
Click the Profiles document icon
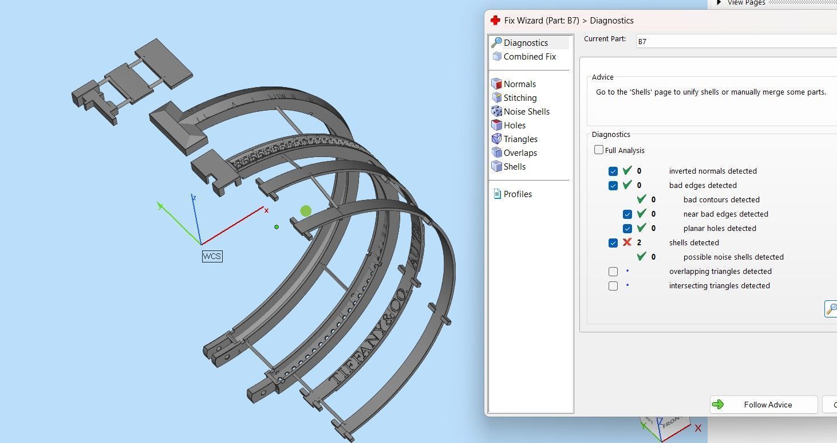[497, 194]
